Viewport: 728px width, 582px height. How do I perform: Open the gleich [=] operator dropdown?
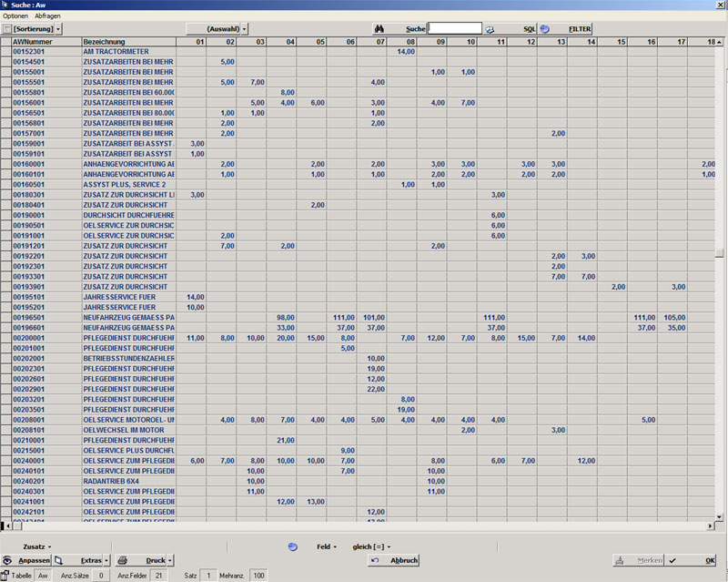click(371, 546)
